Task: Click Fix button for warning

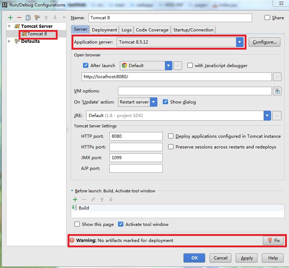Action: pyautogui.click(x=273, y=241)
